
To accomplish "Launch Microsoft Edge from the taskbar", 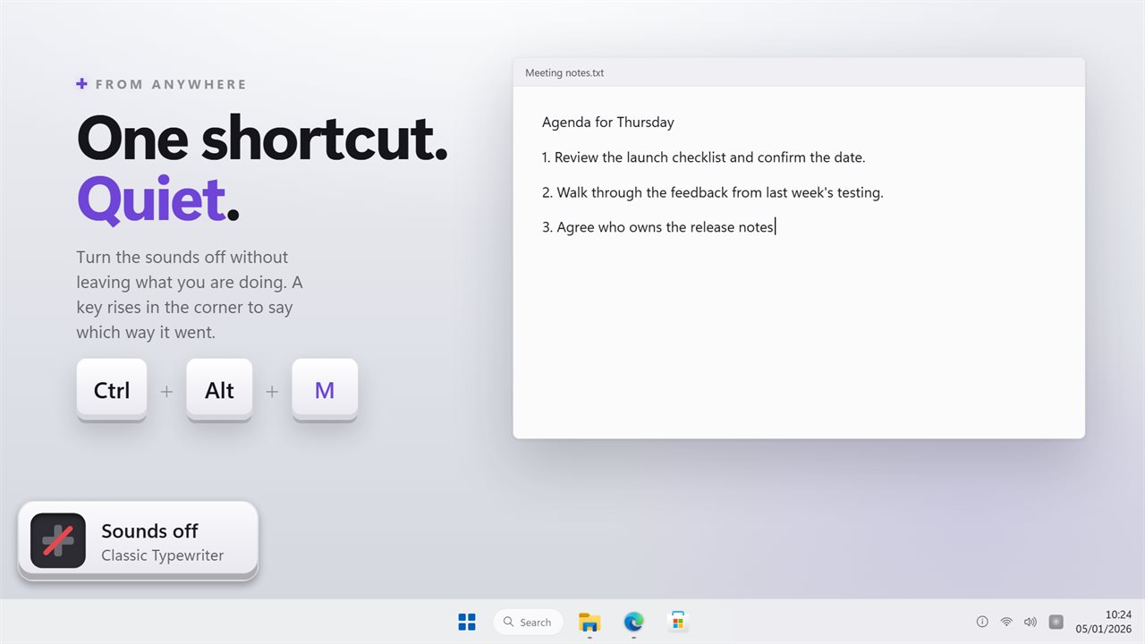I will [x=633, y=622].
